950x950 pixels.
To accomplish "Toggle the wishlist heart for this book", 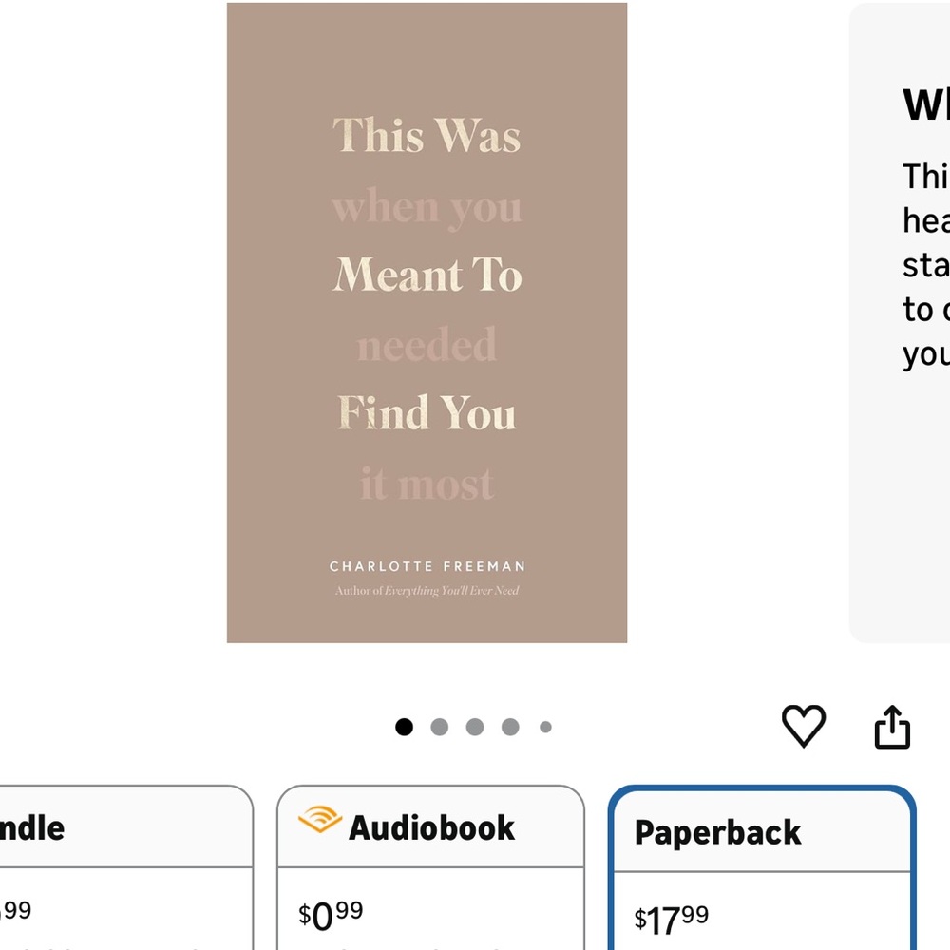I will [804, 726].
